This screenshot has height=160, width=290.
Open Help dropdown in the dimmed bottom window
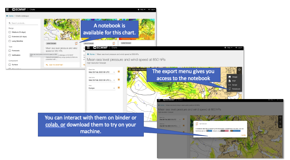[272, 100]
